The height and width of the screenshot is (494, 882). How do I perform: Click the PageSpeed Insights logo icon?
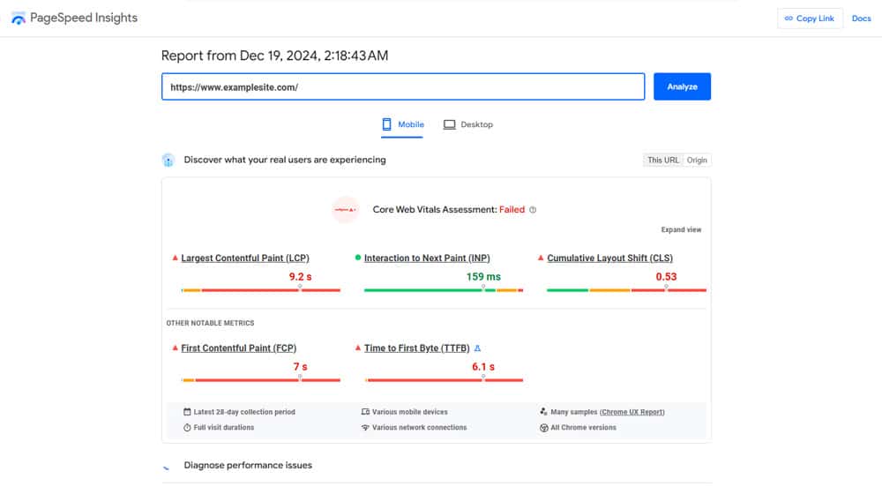[18, 18]
